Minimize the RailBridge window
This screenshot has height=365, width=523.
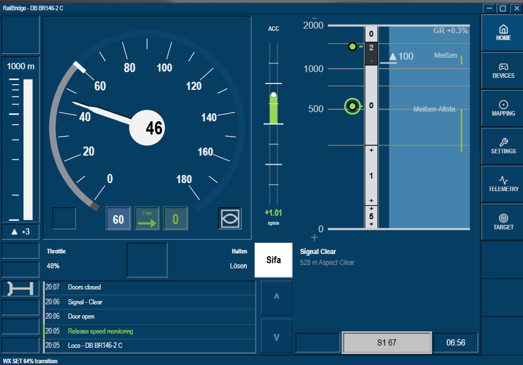489,9
